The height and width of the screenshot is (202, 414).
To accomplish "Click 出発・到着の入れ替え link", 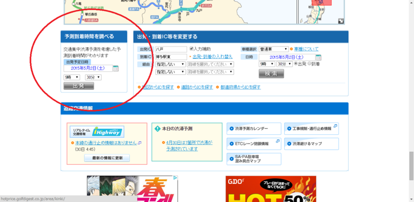I will click(x=213, y=56).
